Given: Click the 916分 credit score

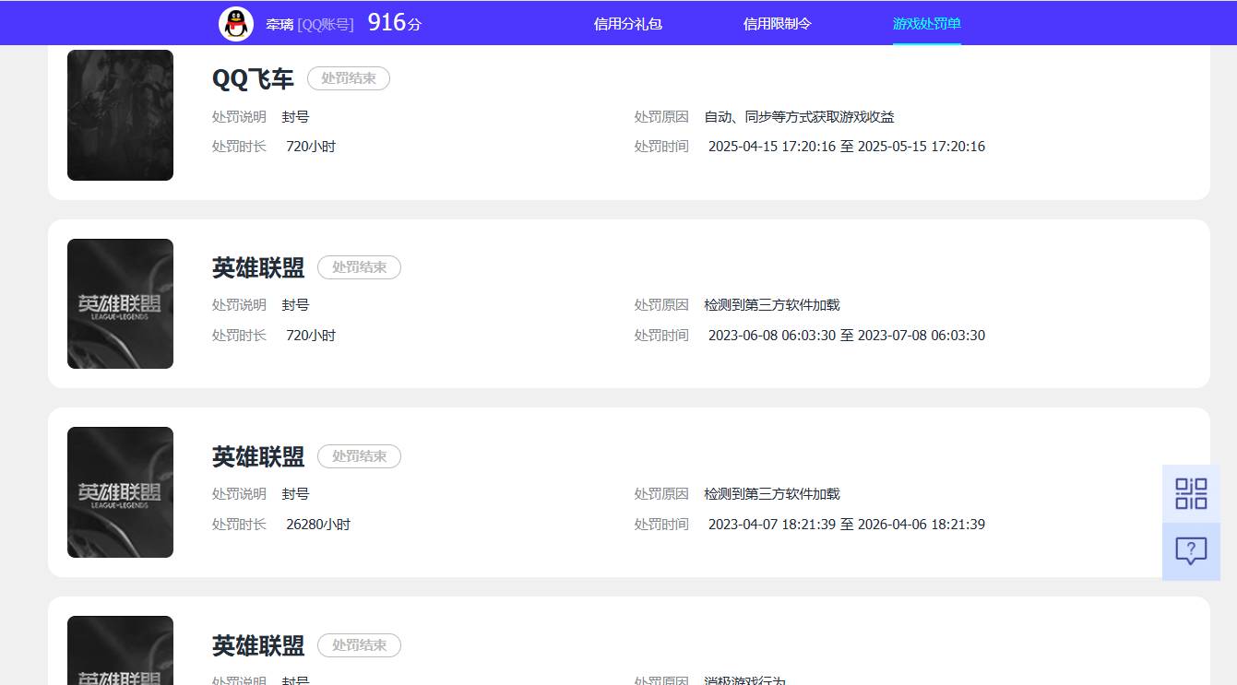Looking at the screenshot, I should pyautogui.click(x=394, y=23).
